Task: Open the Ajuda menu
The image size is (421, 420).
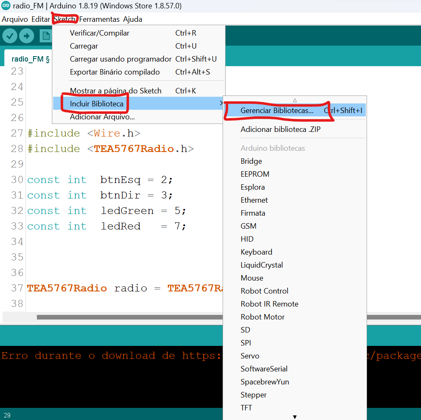Action: (133, 19)
